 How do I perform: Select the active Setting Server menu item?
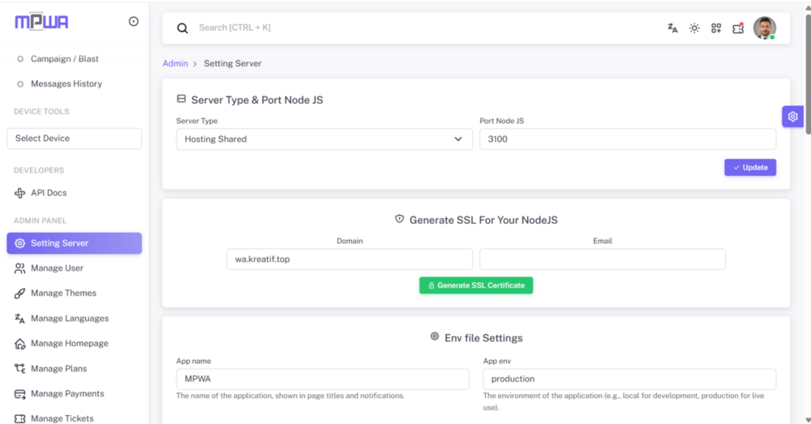coord(75,243)
